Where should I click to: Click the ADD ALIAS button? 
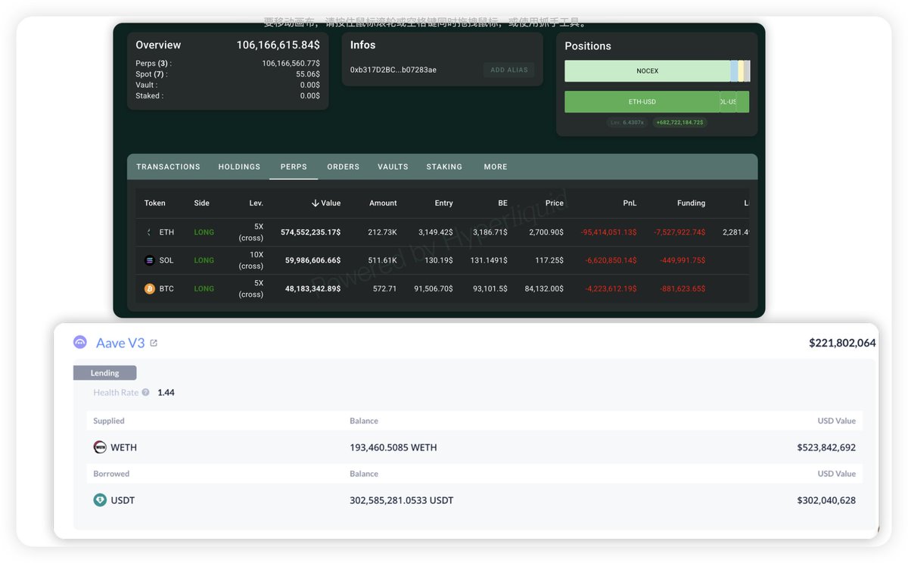pyautogui.click(x=508, y=70)
